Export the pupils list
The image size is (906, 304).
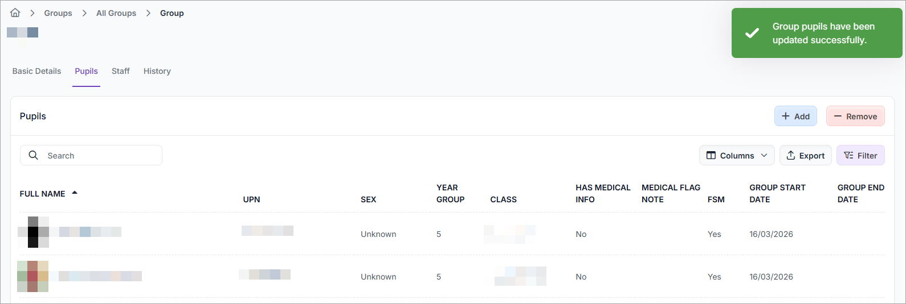805,155
